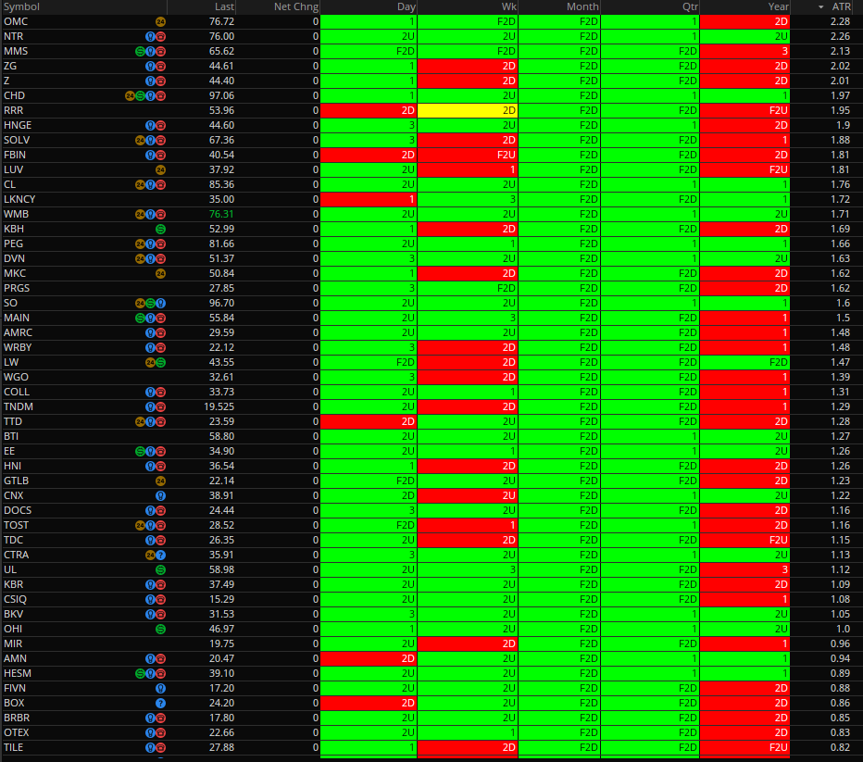Click the F2U Year cell for TDC
This screenshot has height=762, width=863.
pyautogui.click(x=744, y=541)
